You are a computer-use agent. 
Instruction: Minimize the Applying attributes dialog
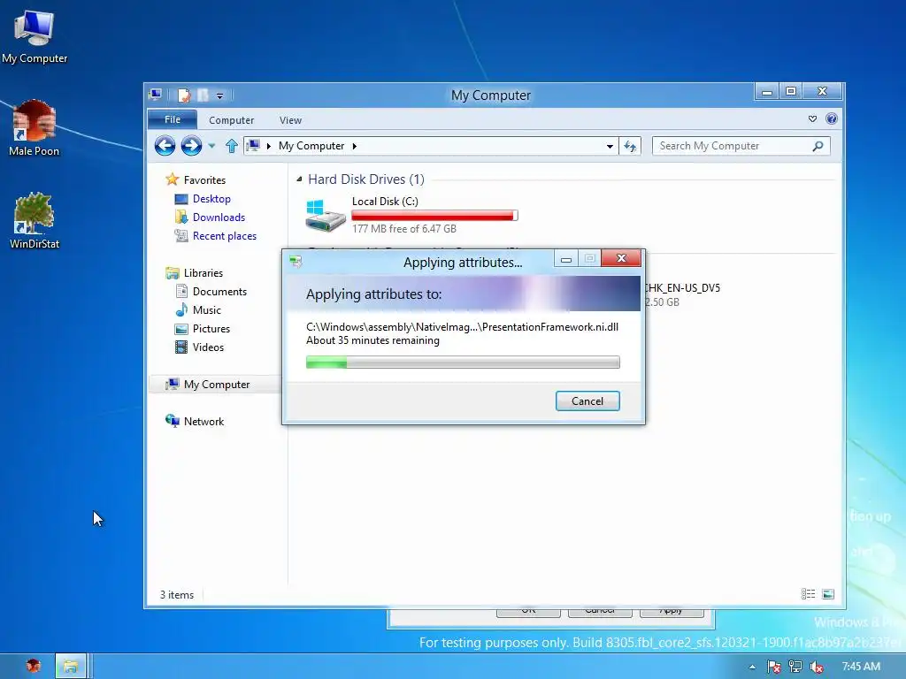(x=566, y=259)
